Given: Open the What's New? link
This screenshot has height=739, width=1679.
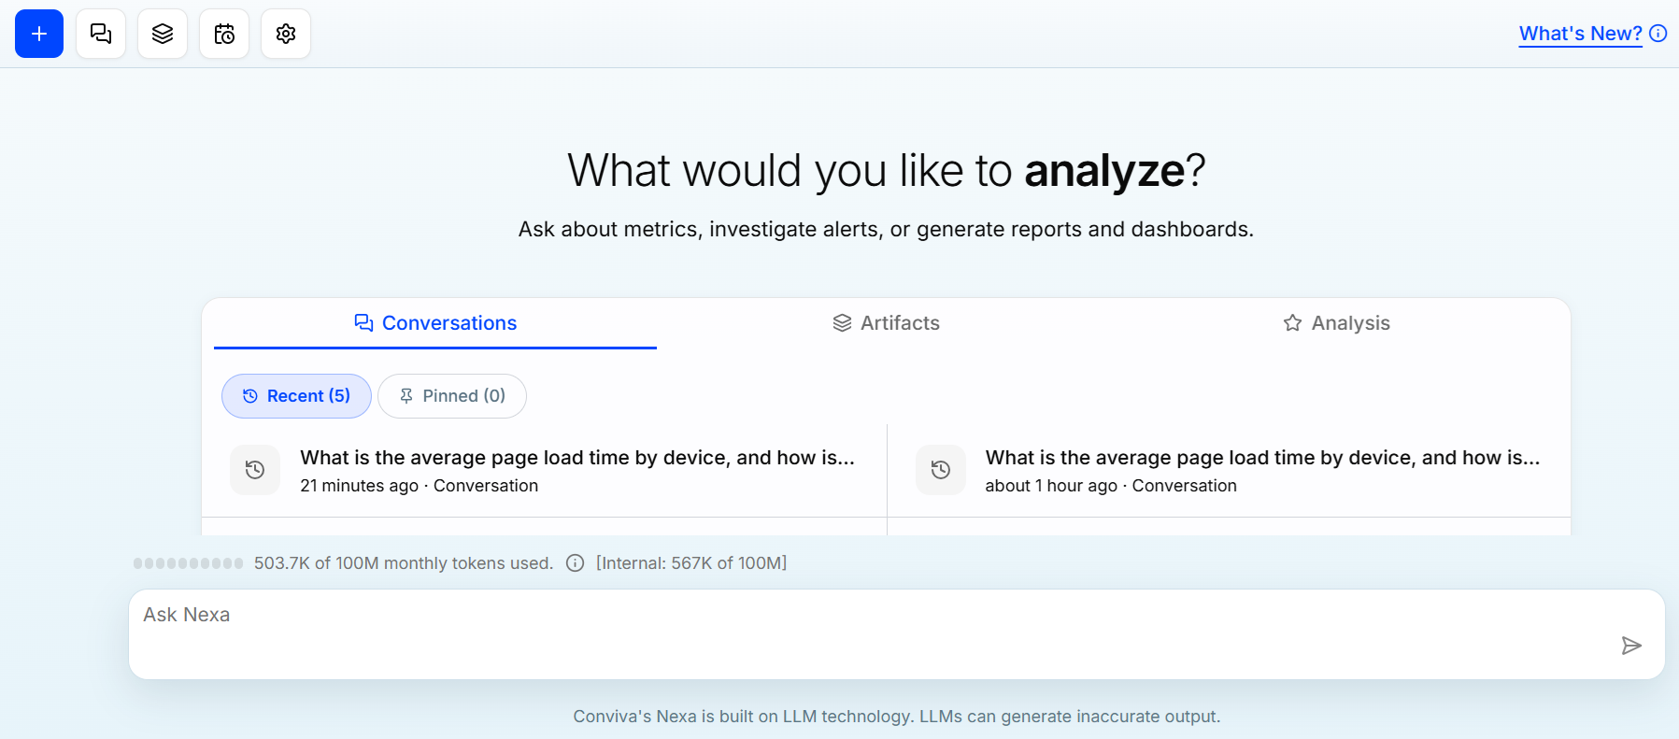Looking at the screenshot, I should point(1580,34).
